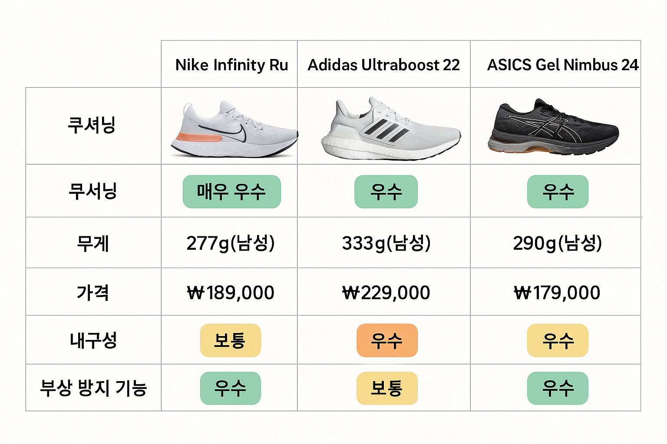Click the ₩229,000 price cell
Screen dimensions: 667x444
pos(386,293)
